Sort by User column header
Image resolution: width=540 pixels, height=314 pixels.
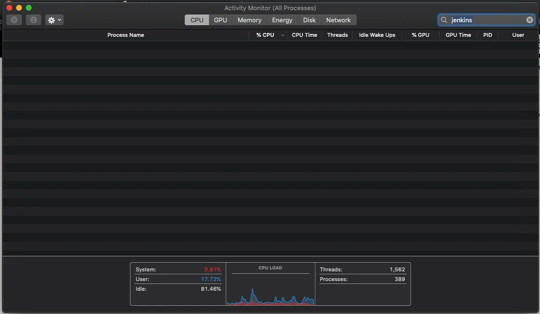(518, 35)
